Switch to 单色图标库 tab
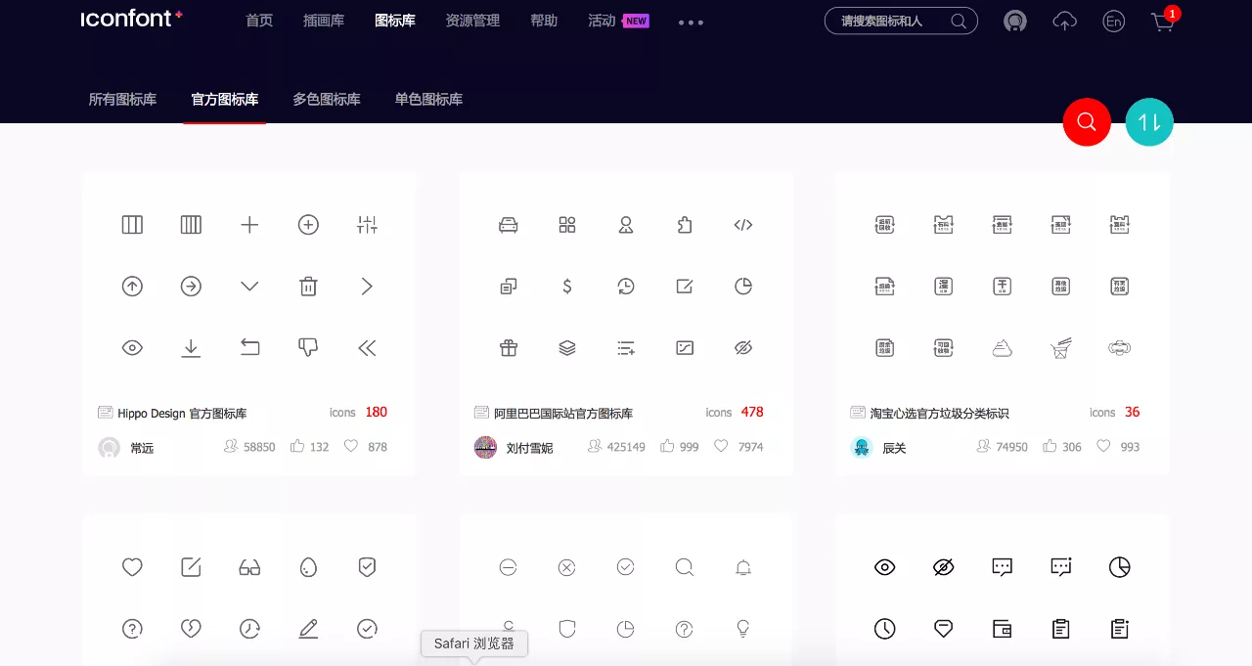1252x666 pixels. (428, 99)
